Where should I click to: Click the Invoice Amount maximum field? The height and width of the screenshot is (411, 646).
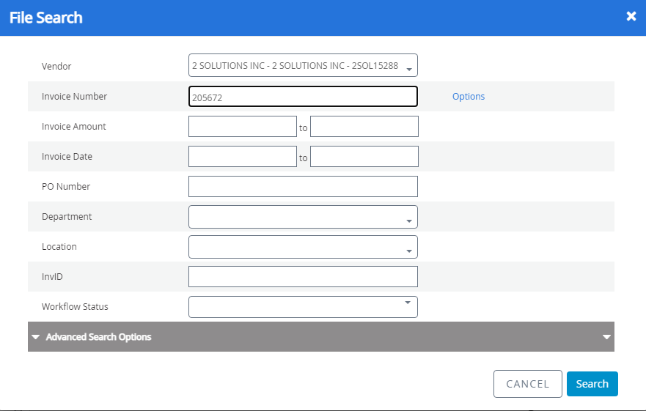click(x=364, y=127)
